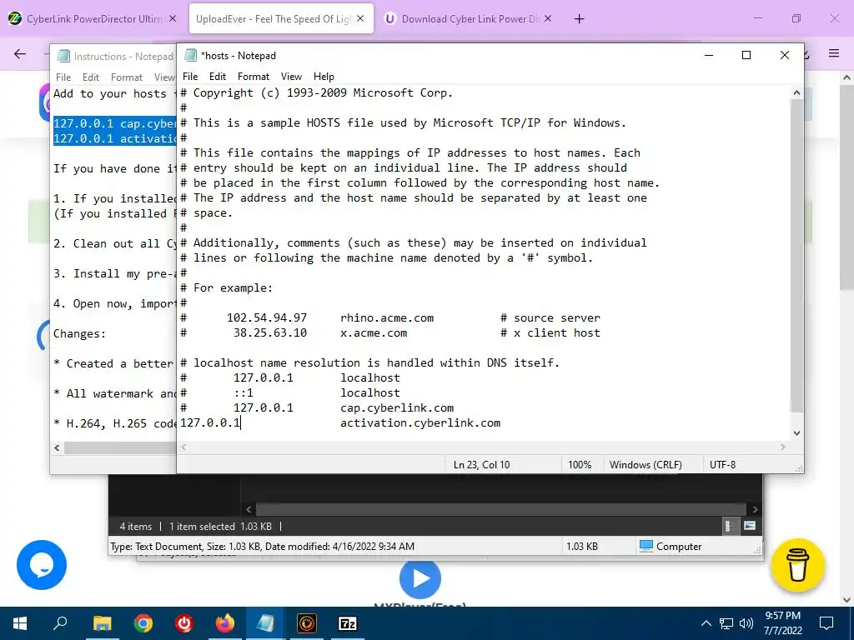Click the Instructions Notepad title icon

pyautogui.click(x=63, y=57)
